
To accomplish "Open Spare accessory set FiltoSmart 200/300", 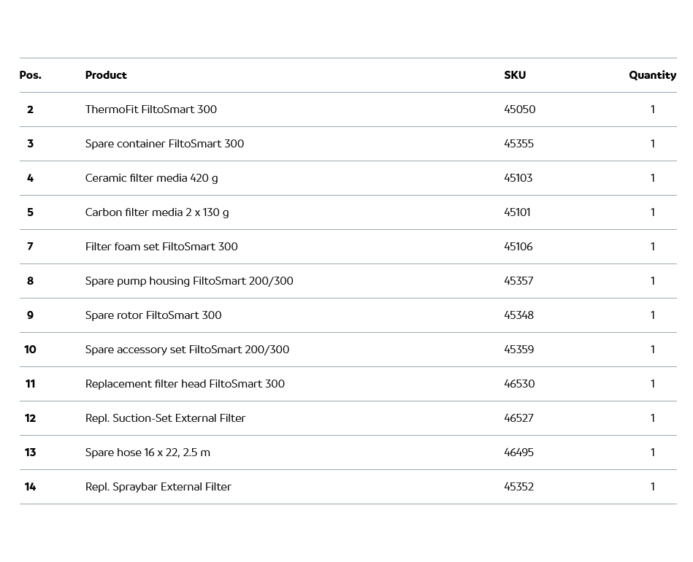I will coord(187,350).
